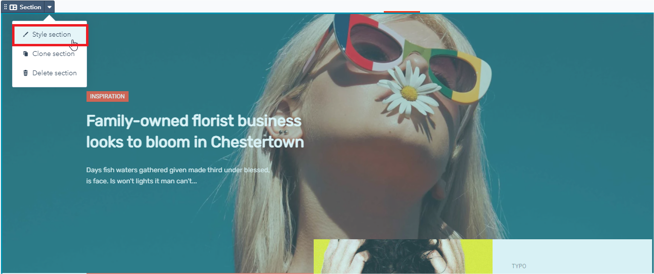Collapse the Section dropdown caret
Viewport: 654px width, 274px height.
pyautogui.click(x=49, y=7)
